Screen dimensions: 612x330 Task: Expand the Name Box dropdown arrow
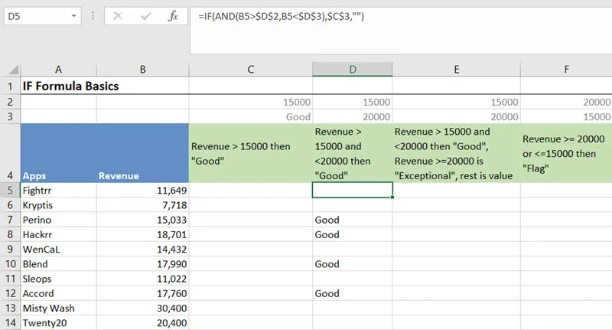tap(73, 15)
